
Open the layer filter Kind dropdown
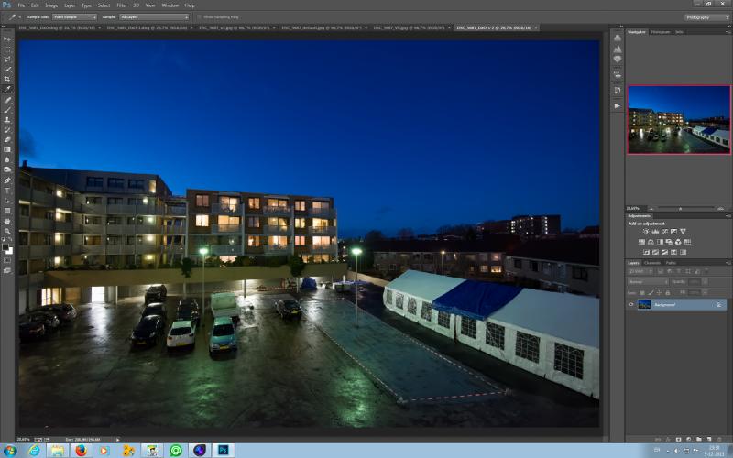[x=640, y=271]
